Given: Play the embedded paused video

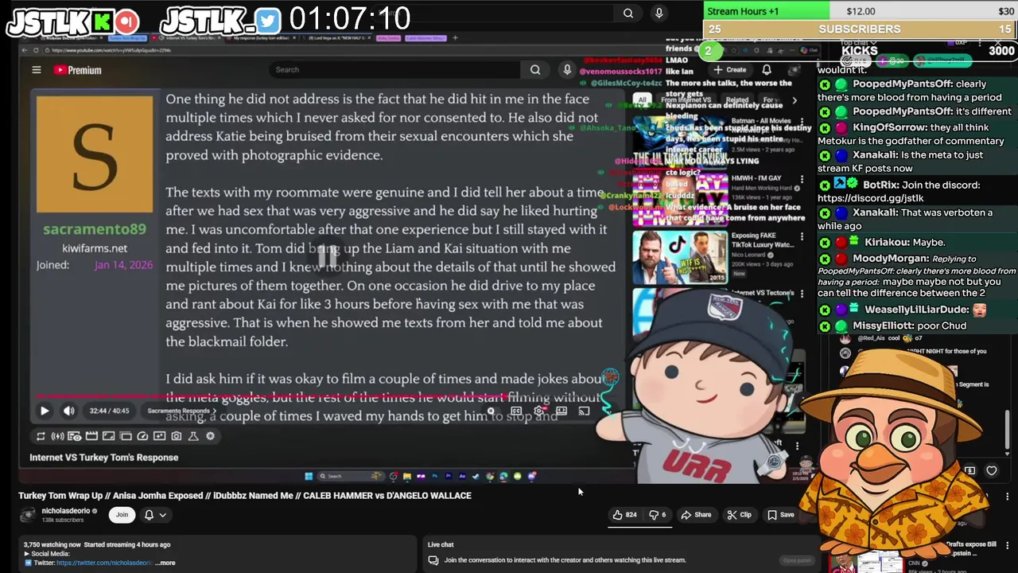Looking at the screenshot, I should (x=45, y=411).
